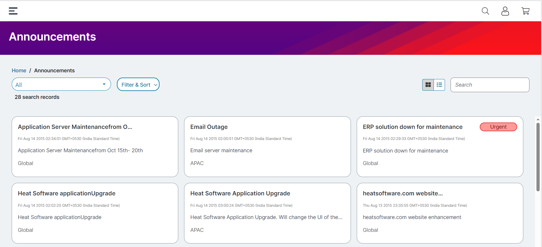Click the ERP card timestamp 02:29:33

(414, 139)
